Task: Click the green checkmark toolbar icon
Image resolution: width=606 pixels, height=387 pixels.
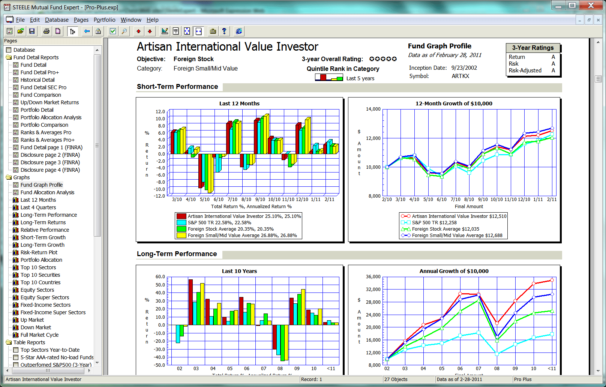Action: point(113,31)
